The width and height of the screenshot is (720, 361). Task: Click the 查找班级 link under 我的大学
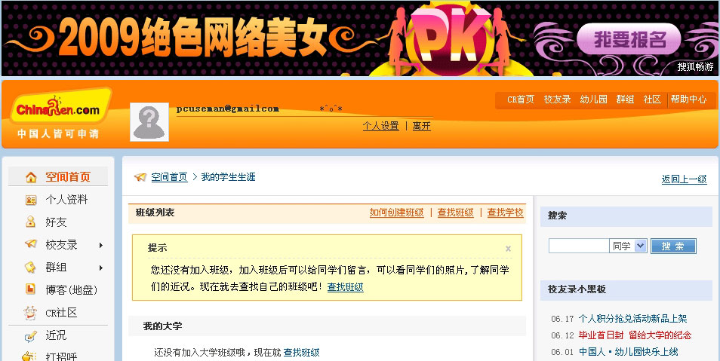pyautogui.click(x=301, y=353)
